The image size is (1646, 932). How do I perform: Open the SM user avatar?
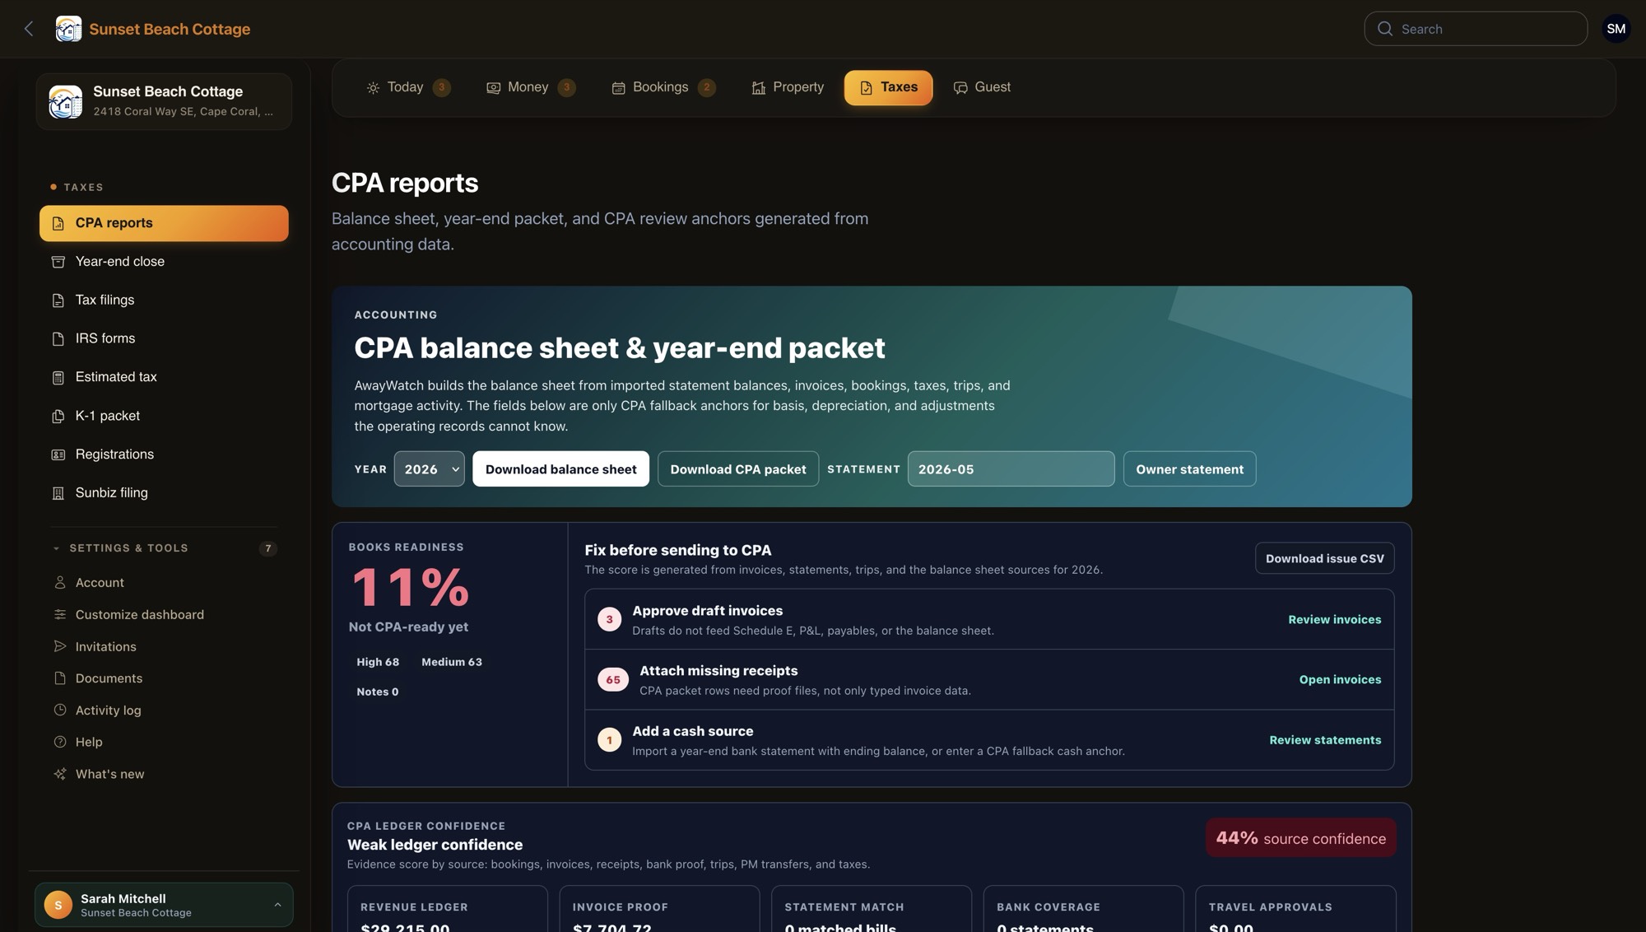click(x=1616, y=29)
